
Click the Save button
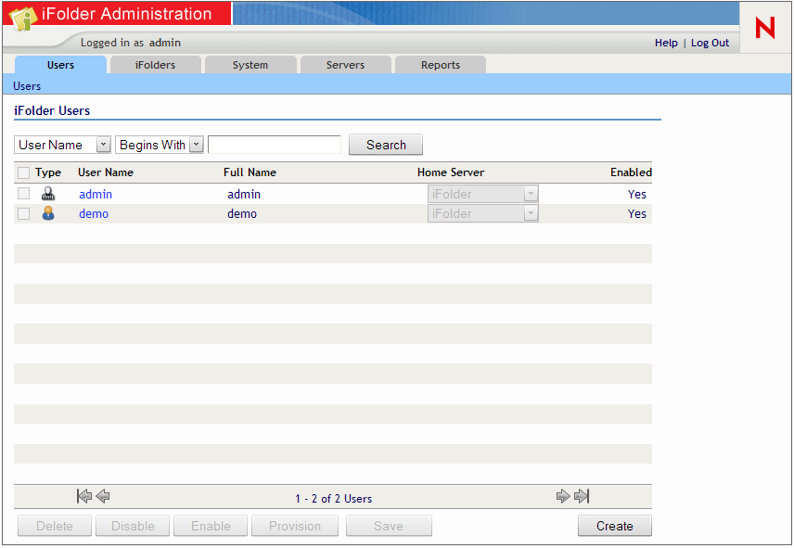click(389, 526)
